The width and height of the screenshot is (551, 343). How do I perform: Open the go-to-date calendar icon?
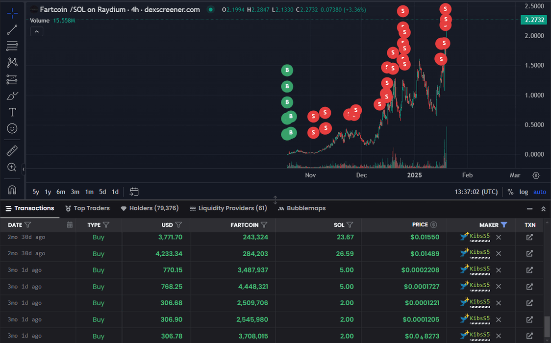pos(134,192)
